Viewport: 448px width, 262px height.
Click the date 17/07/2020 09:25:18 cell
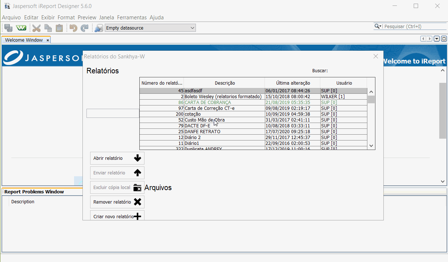point(293,131)
